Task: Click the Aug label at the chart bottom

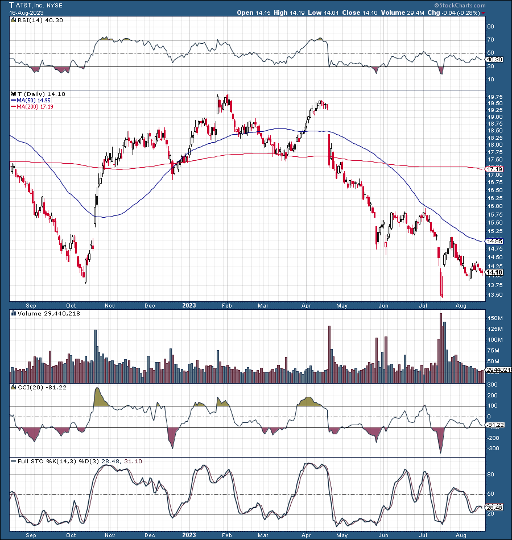Action: [461, 535]
